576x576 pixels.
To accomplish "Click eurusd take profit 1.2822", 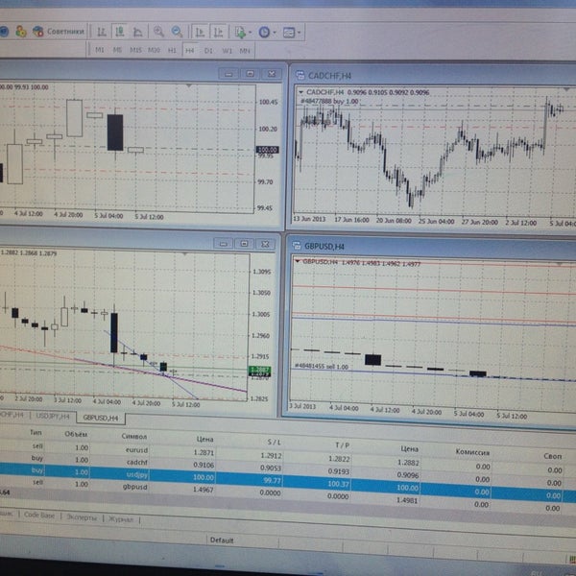I will [x=339, y=459].
